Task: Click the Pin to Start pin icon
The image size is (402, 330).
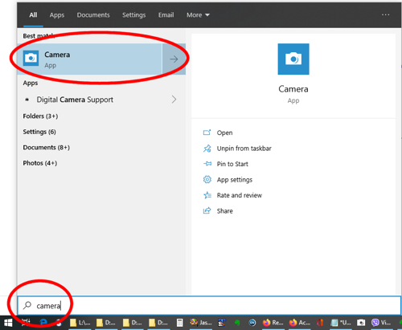Action: 207,164
